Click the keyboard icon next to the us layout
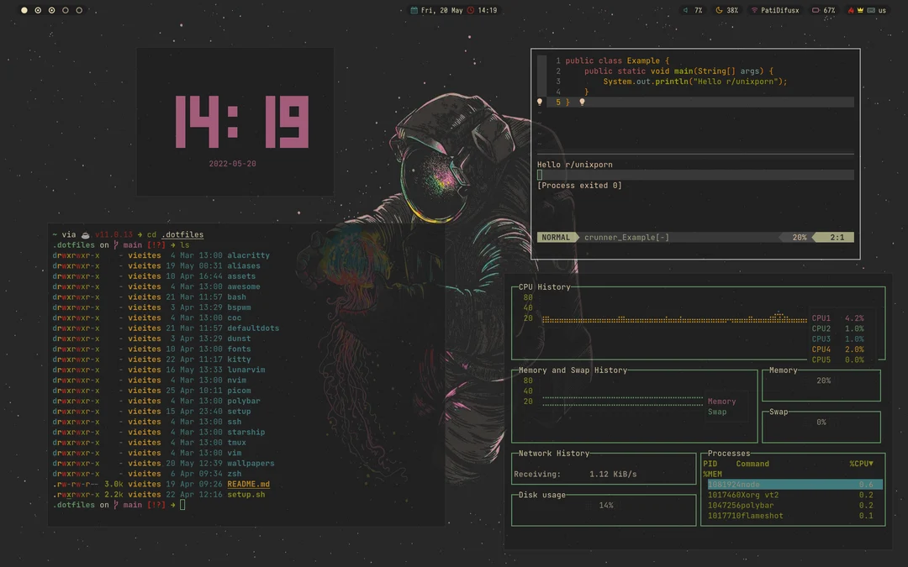Viewport: 908px width, 567px height. click(x=871, y=10)
